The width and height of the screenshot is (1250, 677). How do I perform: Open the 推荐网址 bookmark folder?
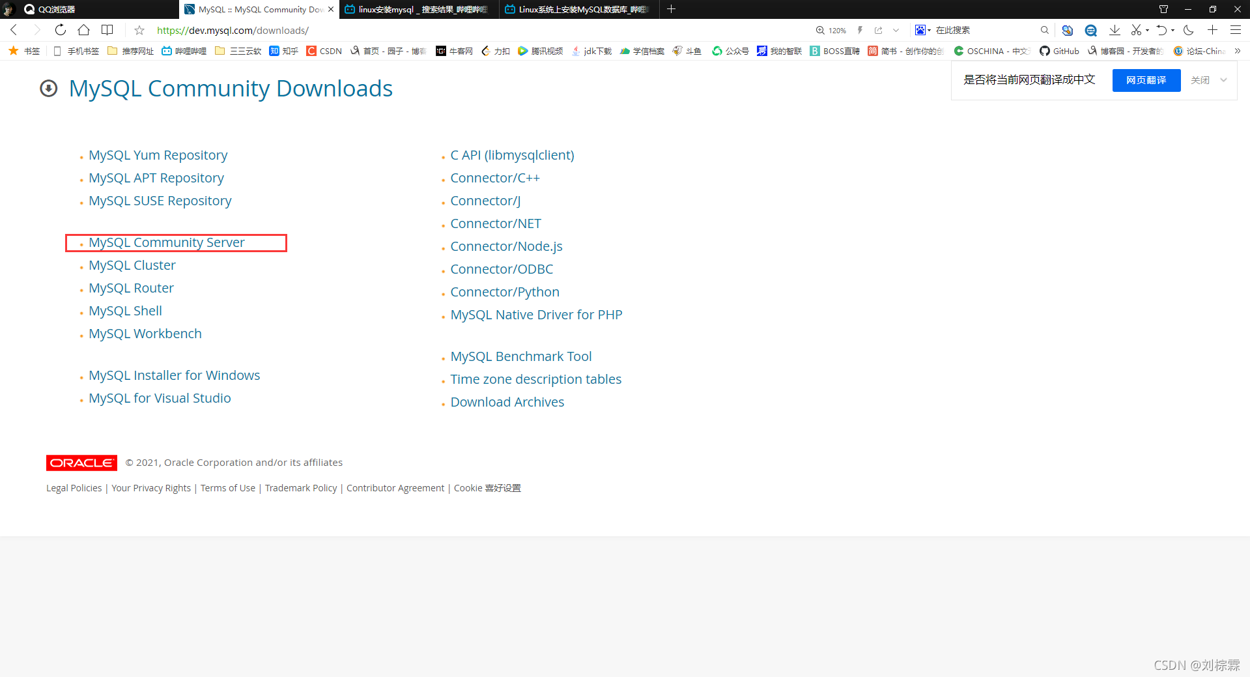point(130,51)
